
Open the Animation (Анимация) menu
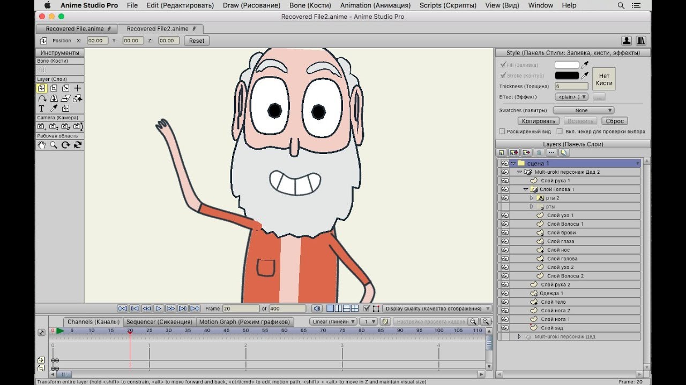[x=375, y=5]
